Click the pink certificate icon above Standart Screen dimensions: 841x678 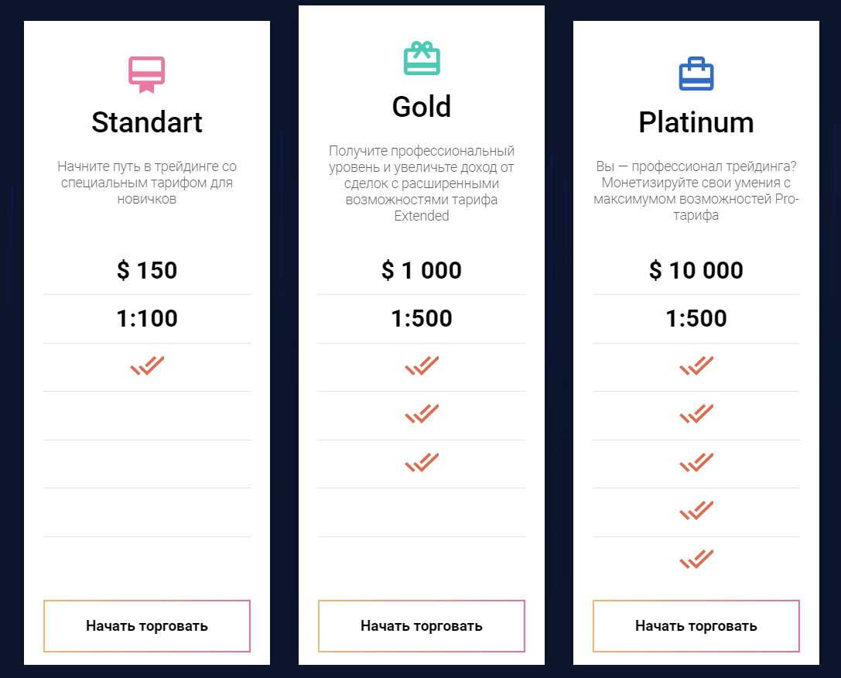147,74
